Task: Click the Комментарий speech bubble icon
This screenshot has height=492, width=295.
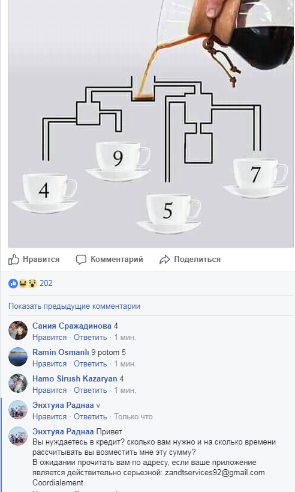Action: point(81,260)
